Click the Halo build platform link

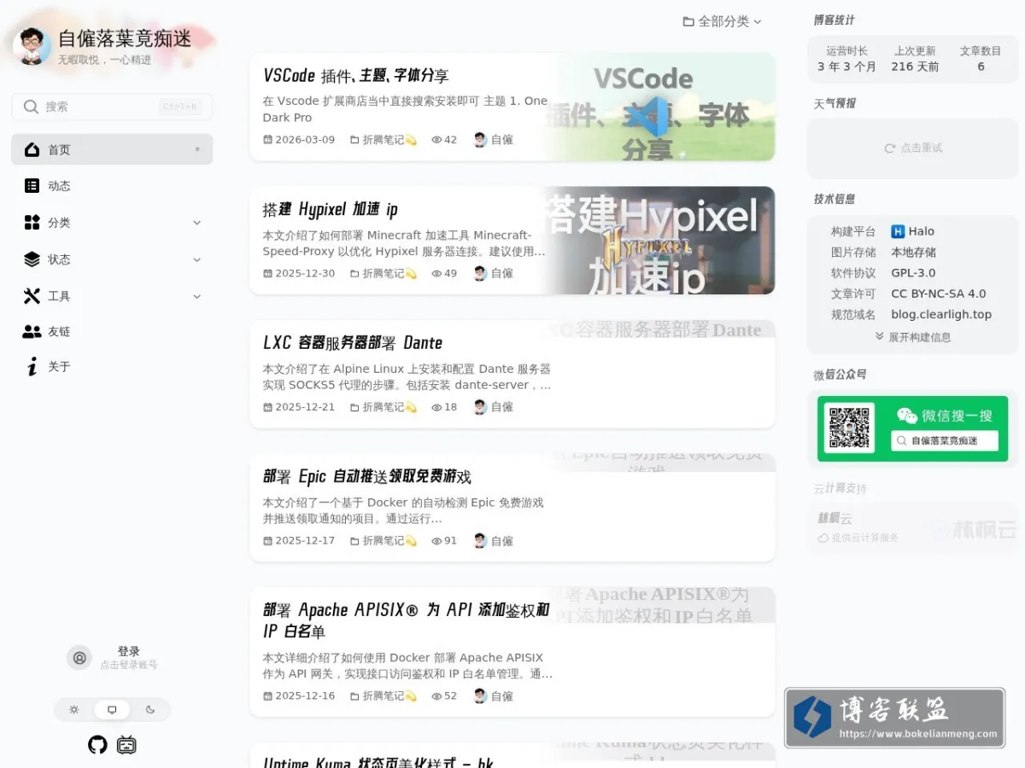tap(912, 231)
